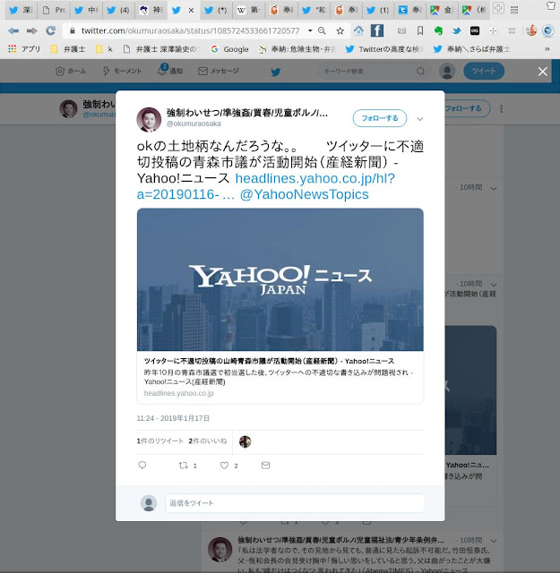Screen dimensions: 560x573
Task: Open the headlines.yahoo.co.jp link in tweet
Action: click(266, 186)
